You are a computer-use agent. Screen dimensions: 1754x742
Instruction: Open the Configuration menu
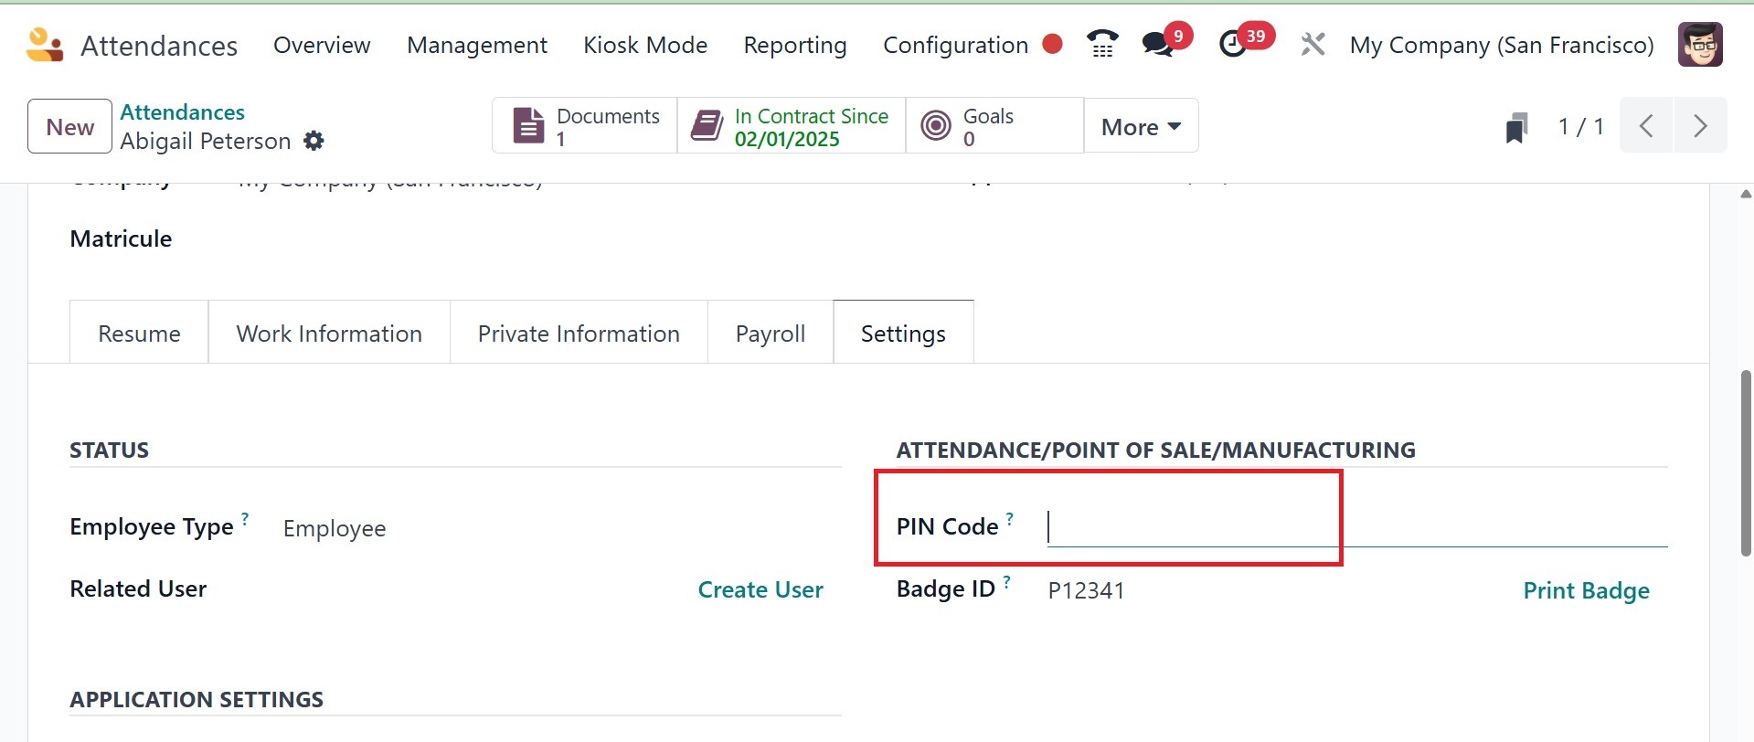[x=955, y=45]
